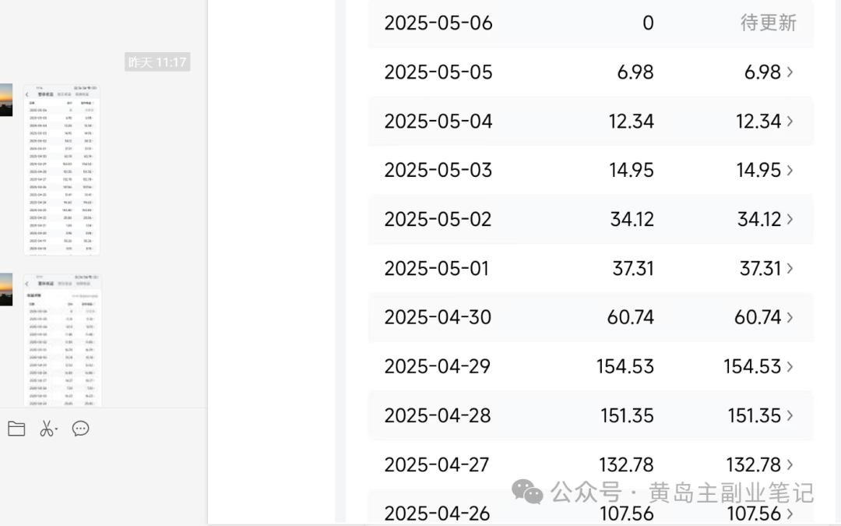Open the scissors icon dropdown arrow

point(56,429)
